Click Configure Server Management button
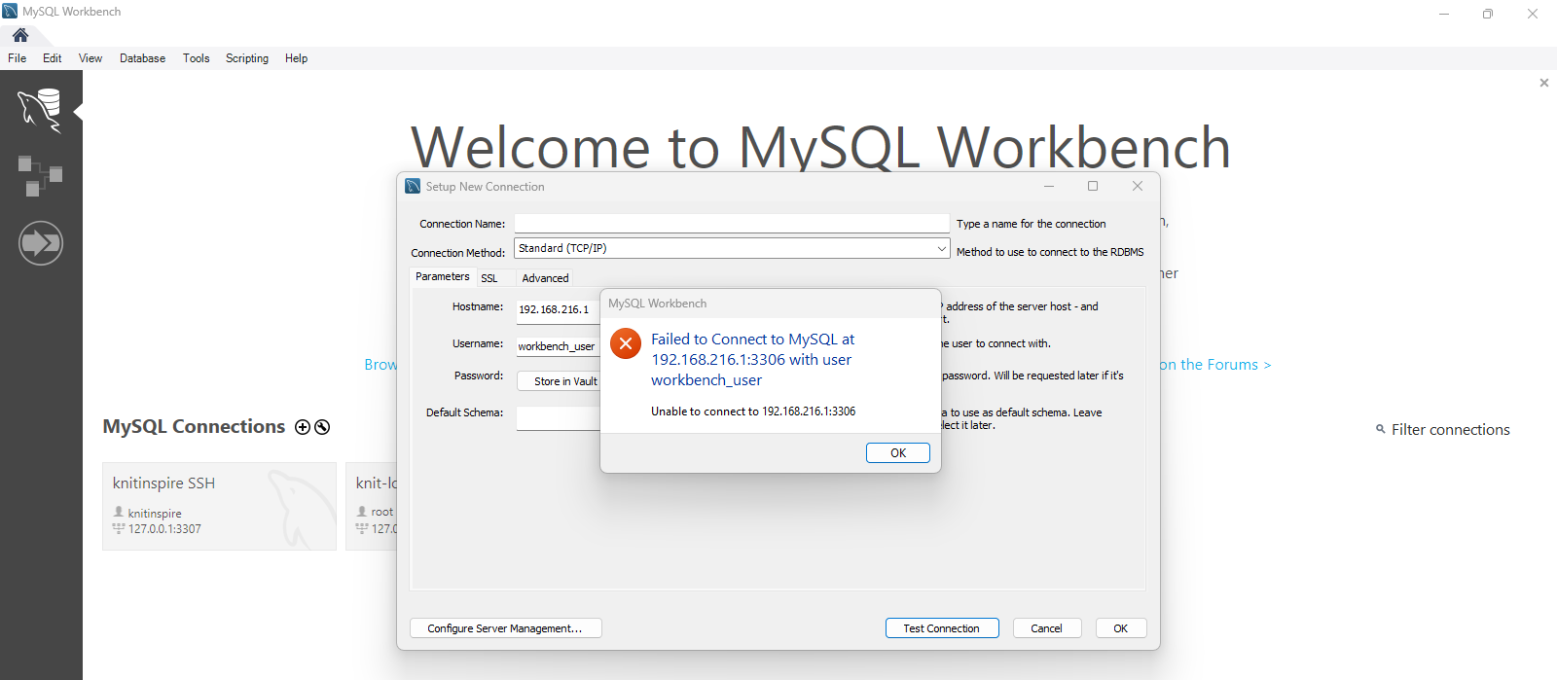This screenshot has height=680, width=1557. click(506, 628)
